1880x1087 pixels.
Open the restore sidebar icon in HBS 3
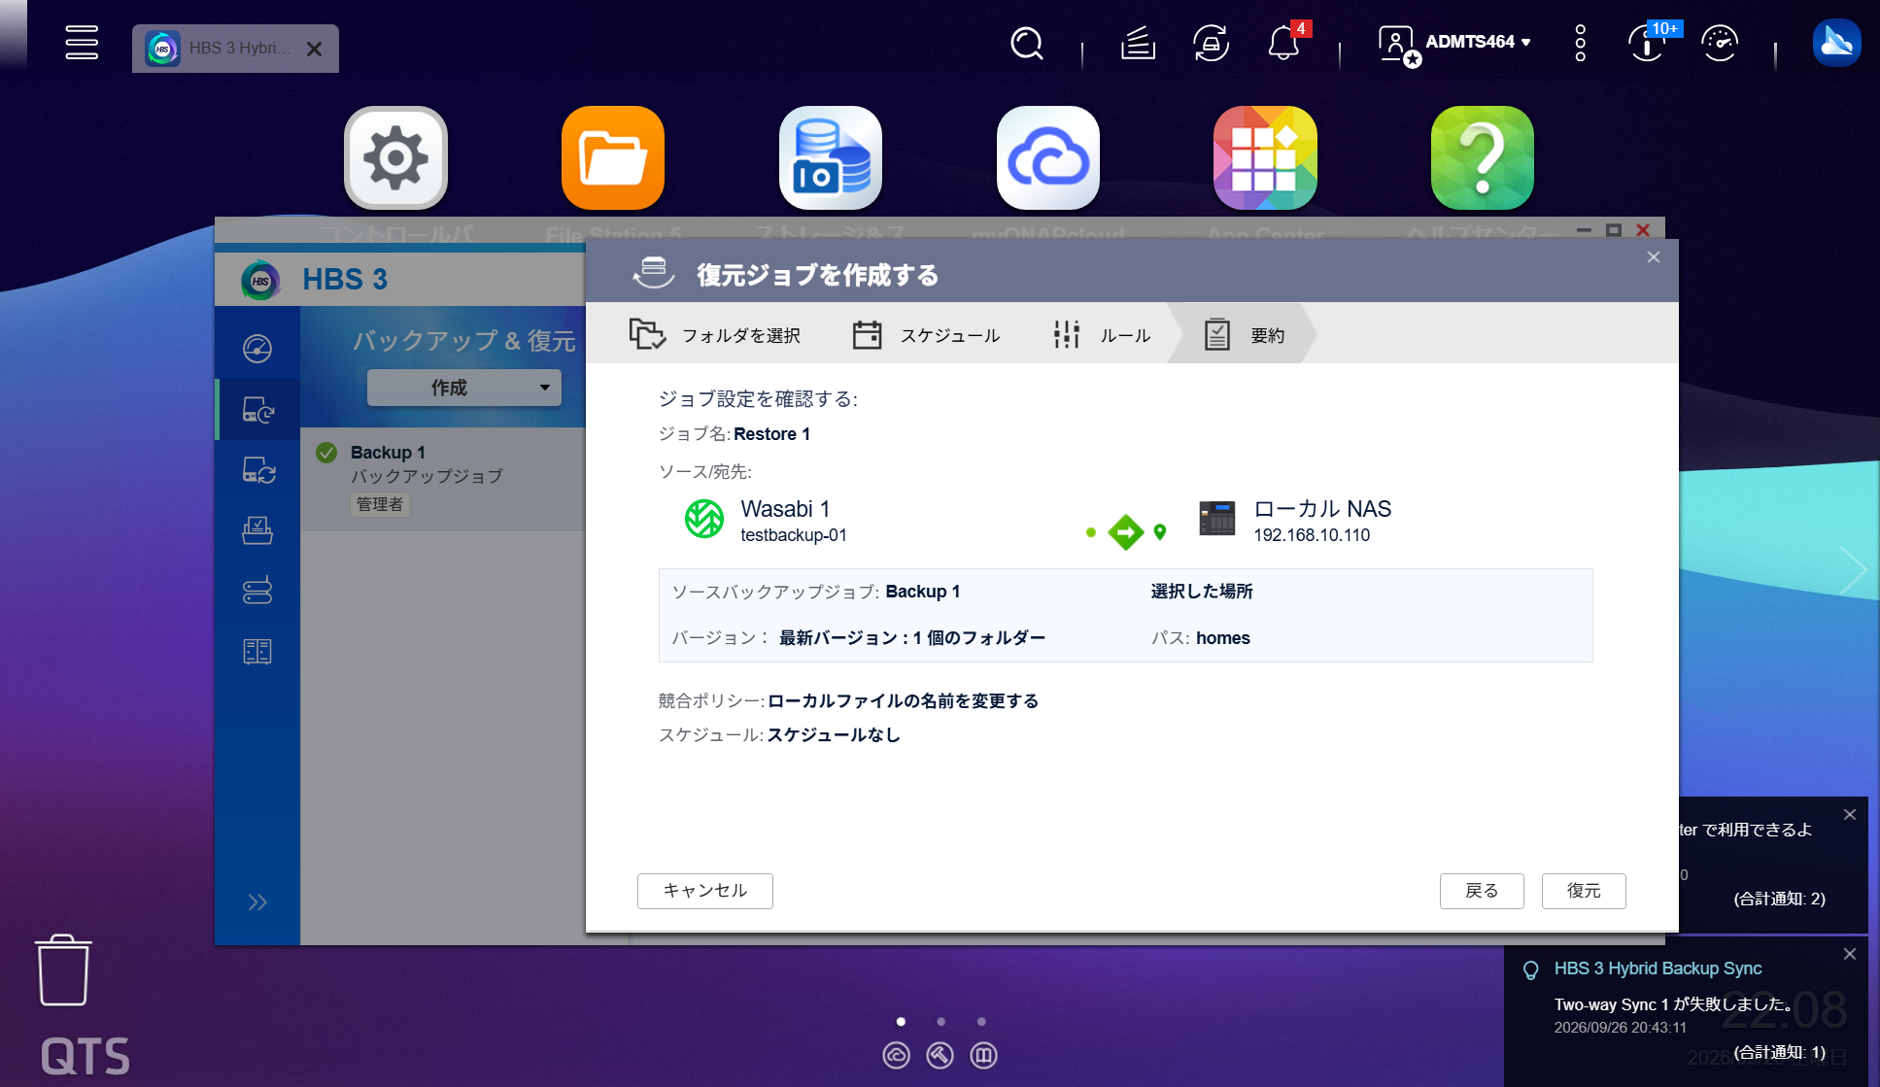click(x=257, y=530)
